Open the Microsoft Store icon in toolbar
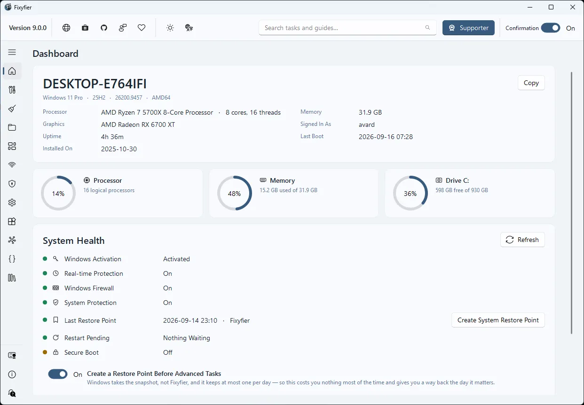 [85, 28]
